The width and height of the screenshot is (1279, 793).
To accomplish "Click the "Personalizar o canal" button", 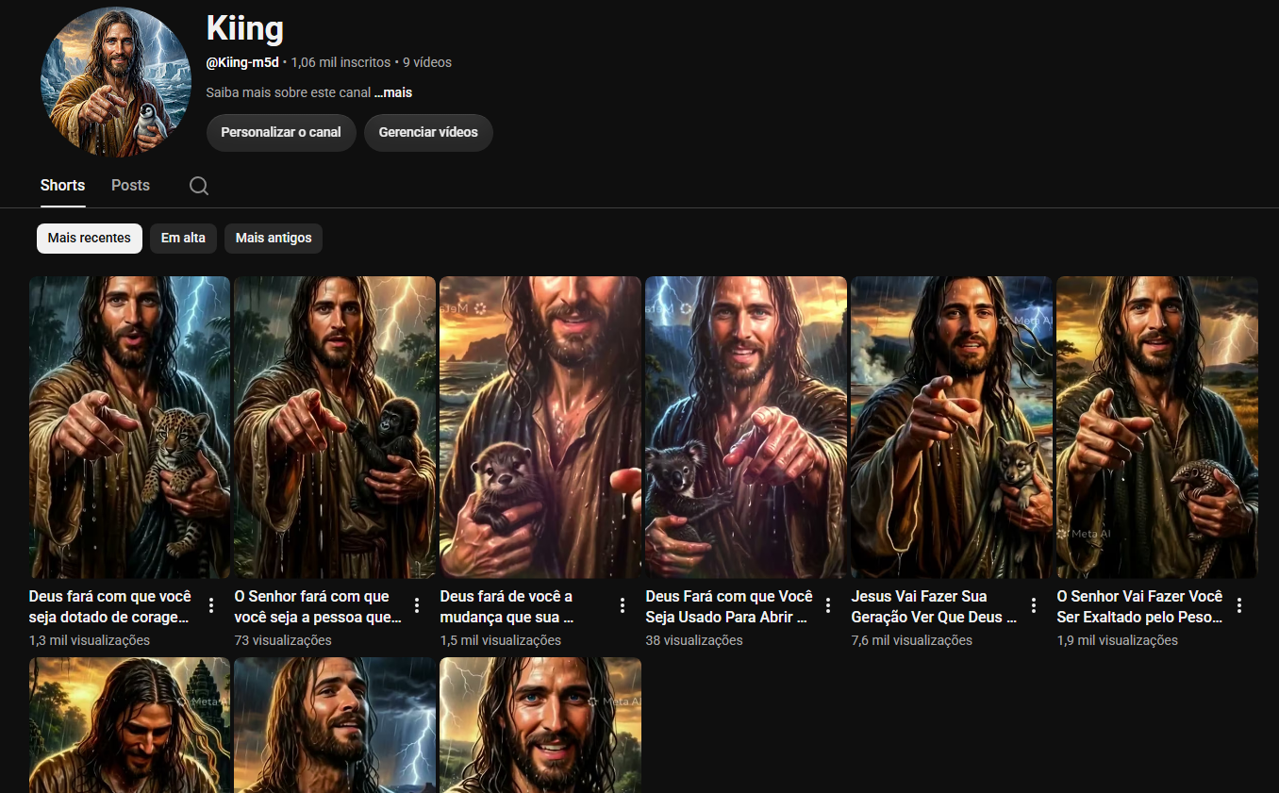I will [281, 133].
